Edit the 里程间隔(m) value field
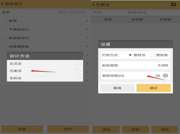This screenshot has height=134, width=180. 136,75
